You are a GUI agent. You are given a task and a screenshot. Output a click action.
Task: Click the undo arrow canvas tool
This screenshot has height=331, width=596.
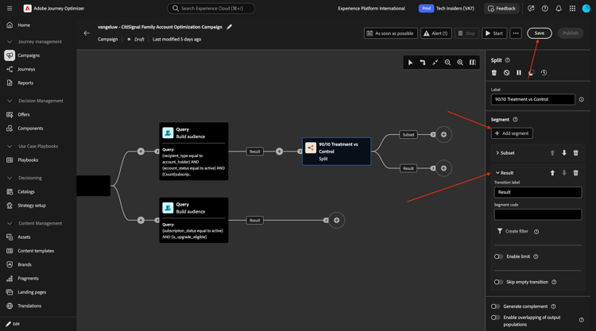coord(423,63)
